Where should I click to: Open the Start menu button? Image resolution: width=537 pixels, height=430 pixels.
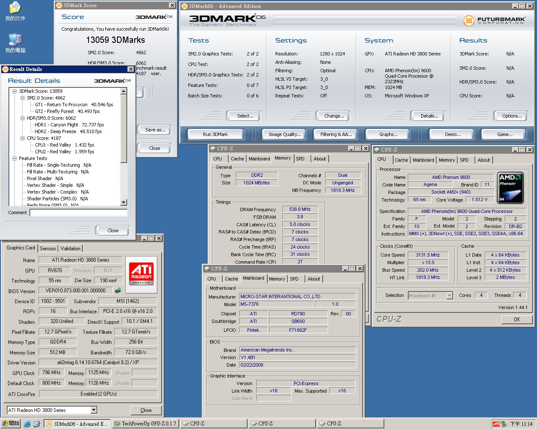click(10, 424)
